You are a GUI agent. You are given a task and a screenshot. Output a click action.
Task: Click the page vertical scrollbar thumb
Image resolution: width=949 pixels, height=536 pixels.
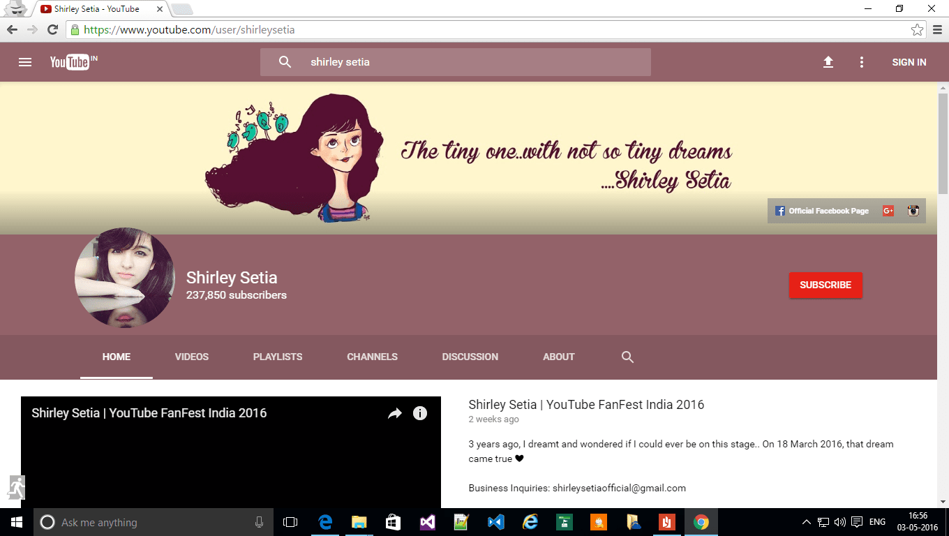tap(943, 143)
